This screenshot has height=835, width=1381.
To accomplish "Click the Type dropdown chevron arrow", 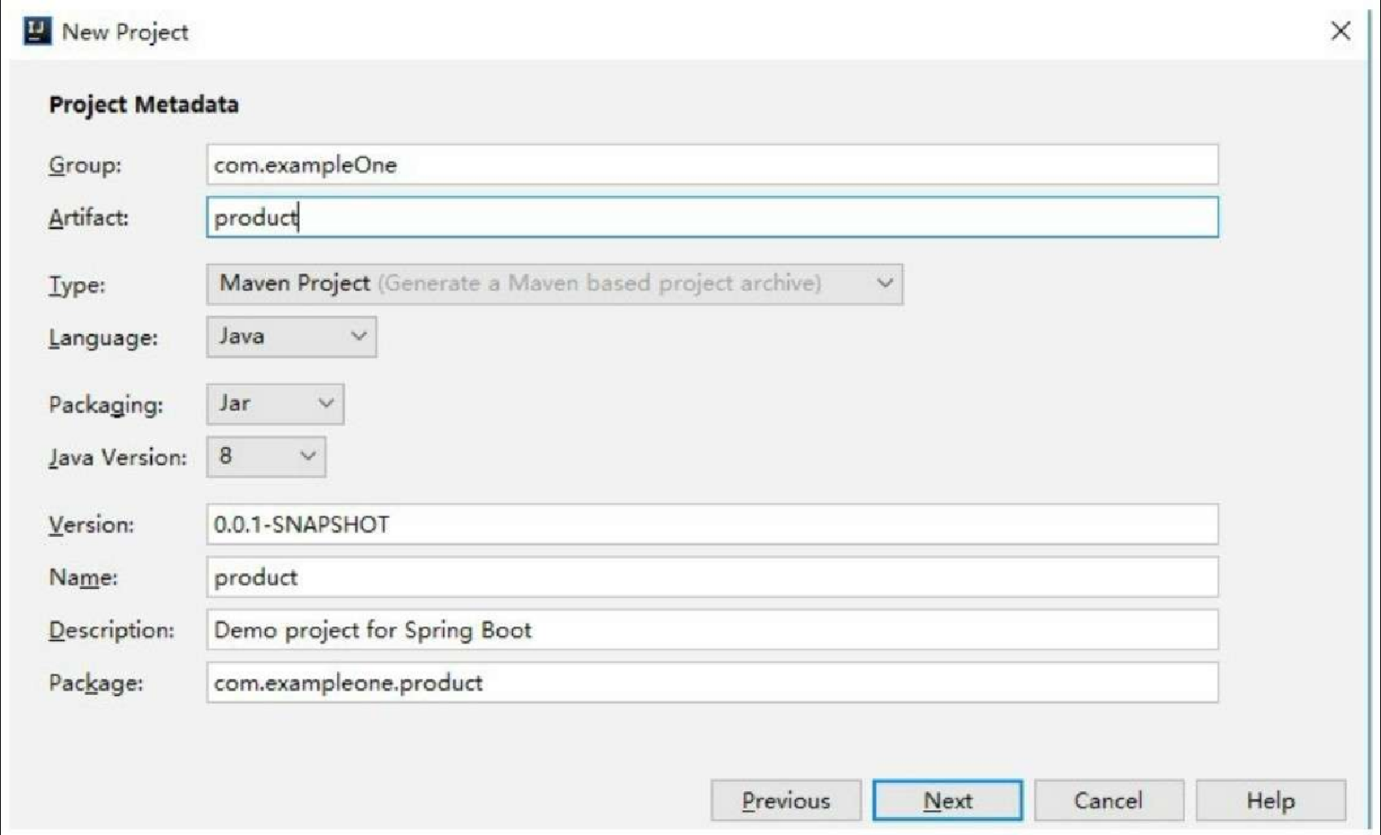I will (885, 283).
